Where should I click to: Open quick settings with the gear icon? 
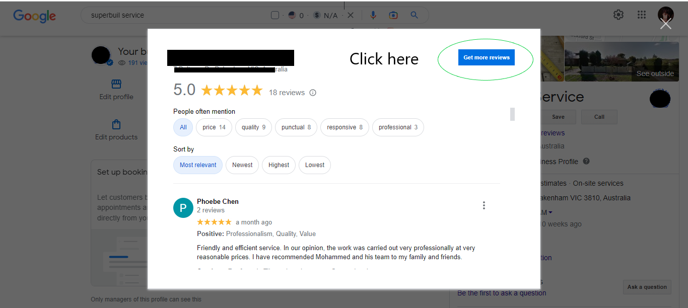(x=618, y=15)
